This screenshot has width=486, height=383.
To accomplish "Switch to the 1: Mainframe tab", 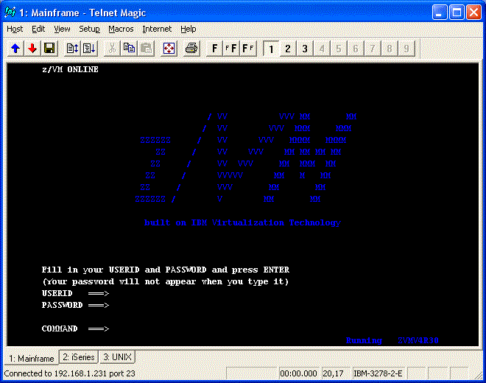I will [32, 359].
